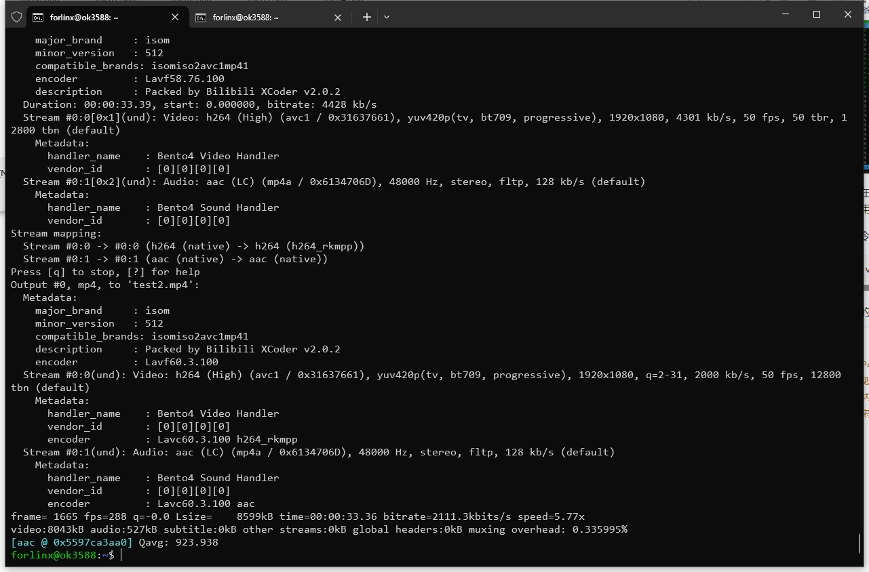This screenshot has height=572, width=869.
Task: Click the administrator shield icon in title bar
Action: 17,17
